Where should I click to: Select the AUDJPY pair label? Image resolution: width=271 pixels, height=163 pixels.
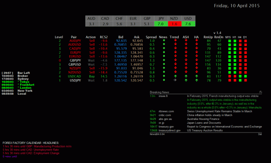tap(75, 41)
